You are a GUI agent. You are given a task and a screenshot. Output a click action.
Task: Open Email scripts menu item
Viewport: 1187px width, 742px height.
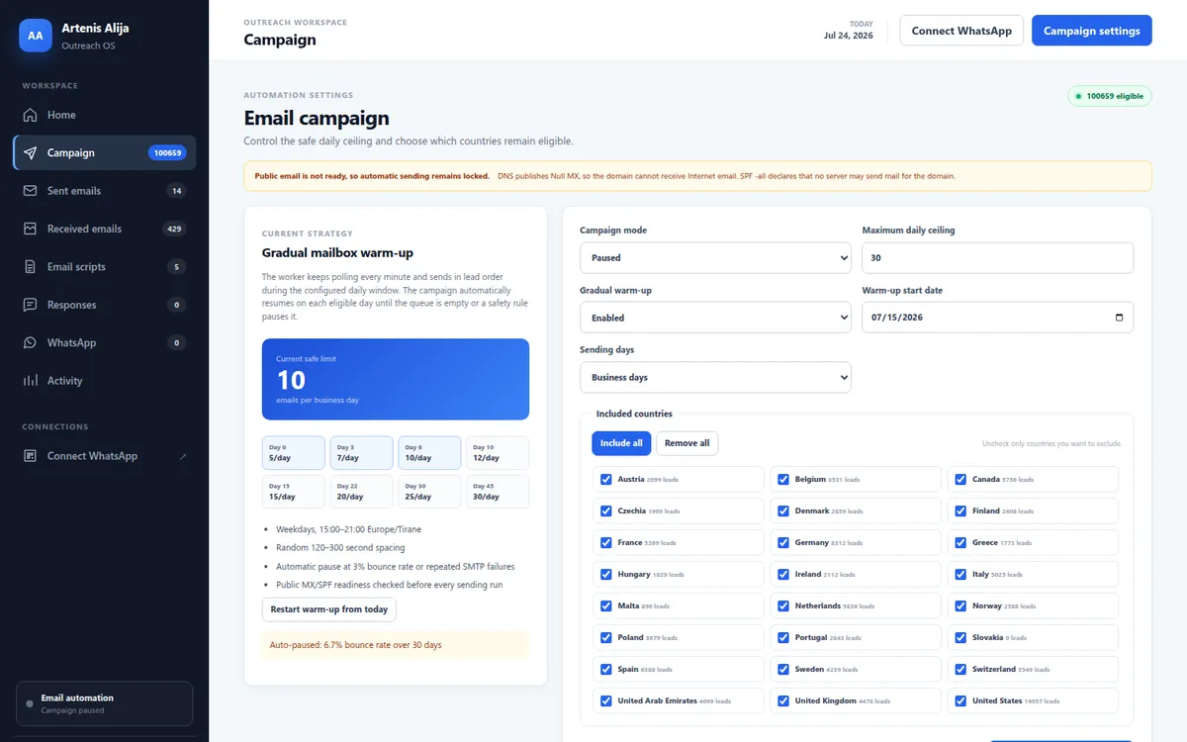click(x=104, y=267)
